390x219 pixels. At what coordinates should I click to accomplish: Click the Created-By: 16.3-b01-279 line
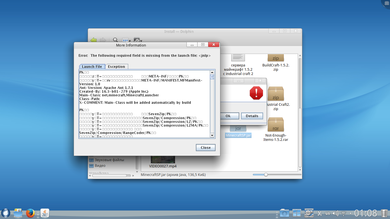[114, 91]
